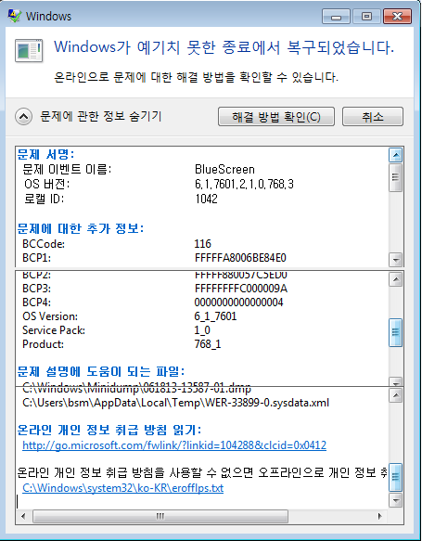Minimize the Windows error dialog

point(336,16)
